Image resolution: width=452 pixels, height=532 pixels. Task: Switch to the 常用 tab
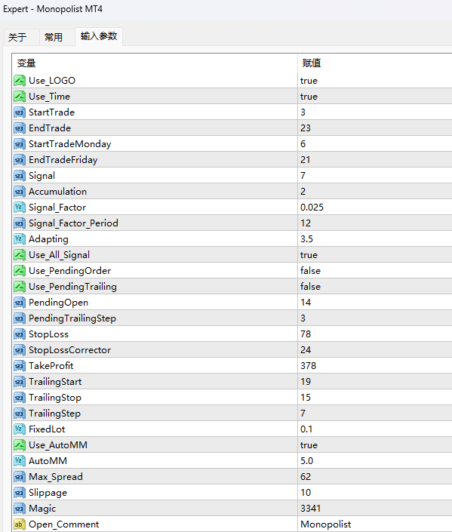pos(54,37)
